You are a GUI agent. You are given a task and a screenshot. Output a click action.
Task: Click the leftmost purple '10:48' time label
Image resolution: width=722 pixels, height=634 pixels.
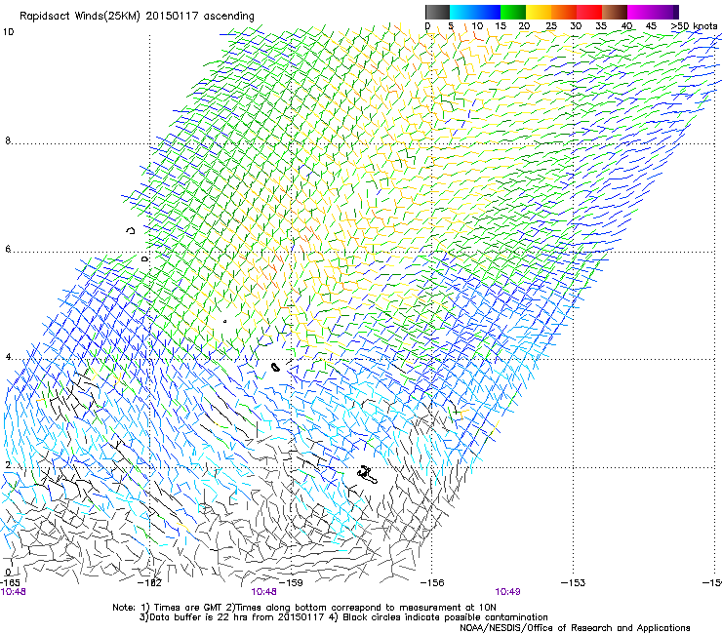pyautogui.click(x=13, y=592)
